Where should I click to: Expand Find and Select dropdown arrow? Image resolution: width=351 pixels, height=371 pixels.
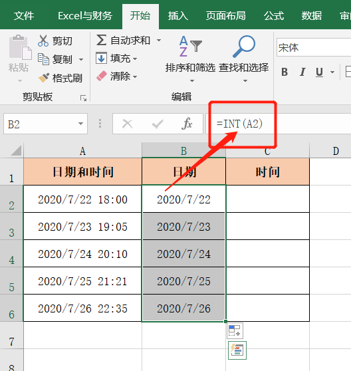click(x=245, y=81)
